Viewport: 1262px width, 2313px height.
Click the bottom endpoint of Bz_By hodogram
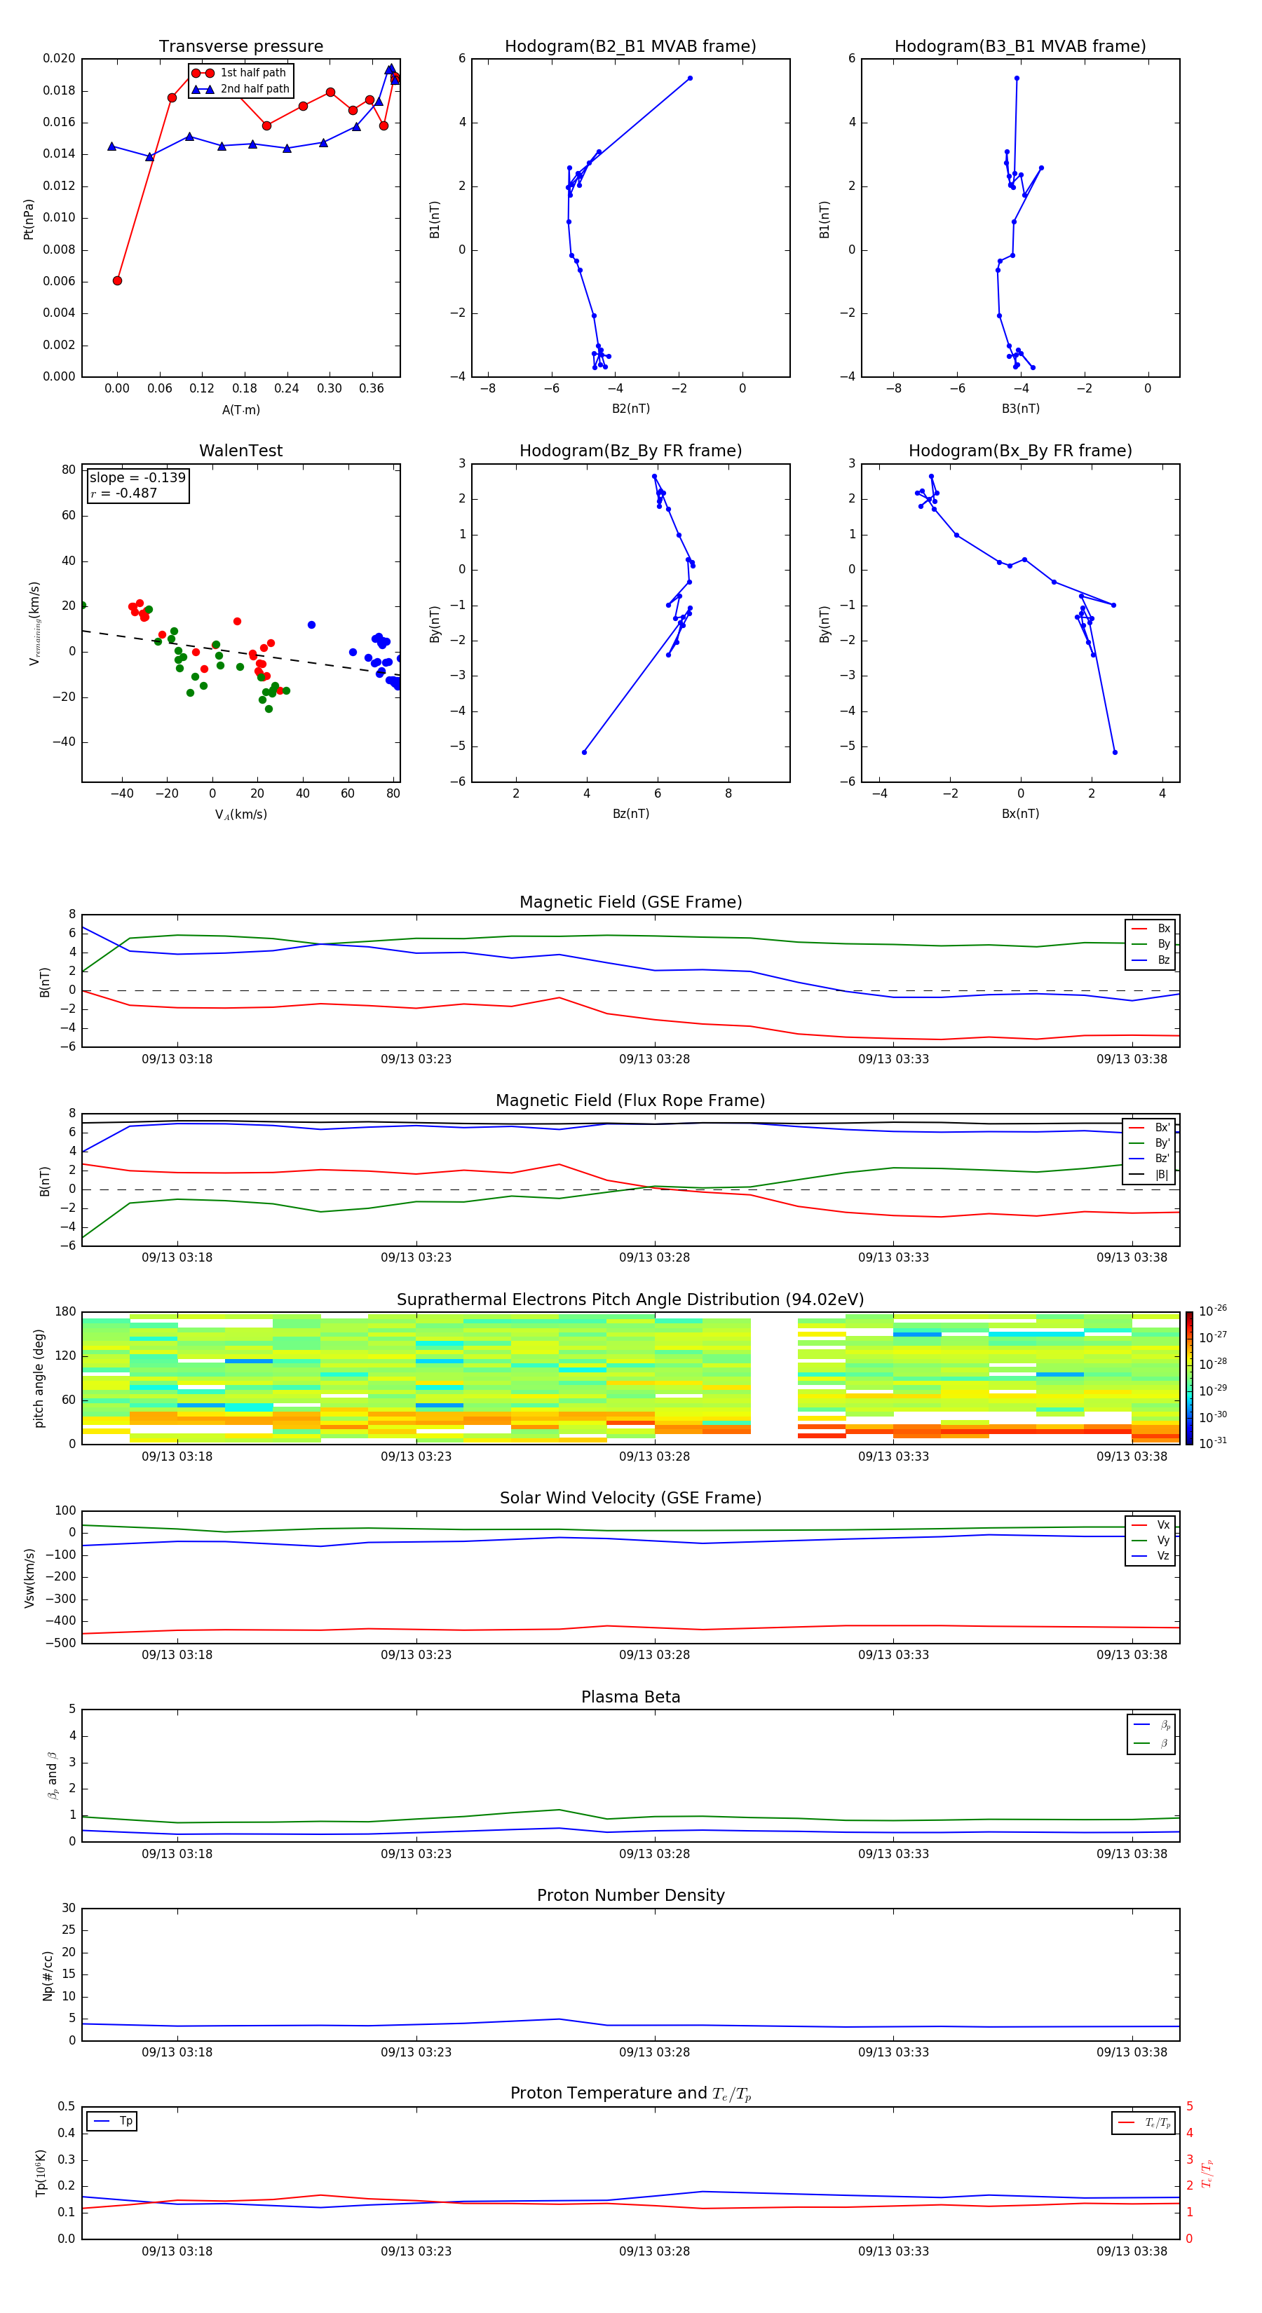coord(585,753)
